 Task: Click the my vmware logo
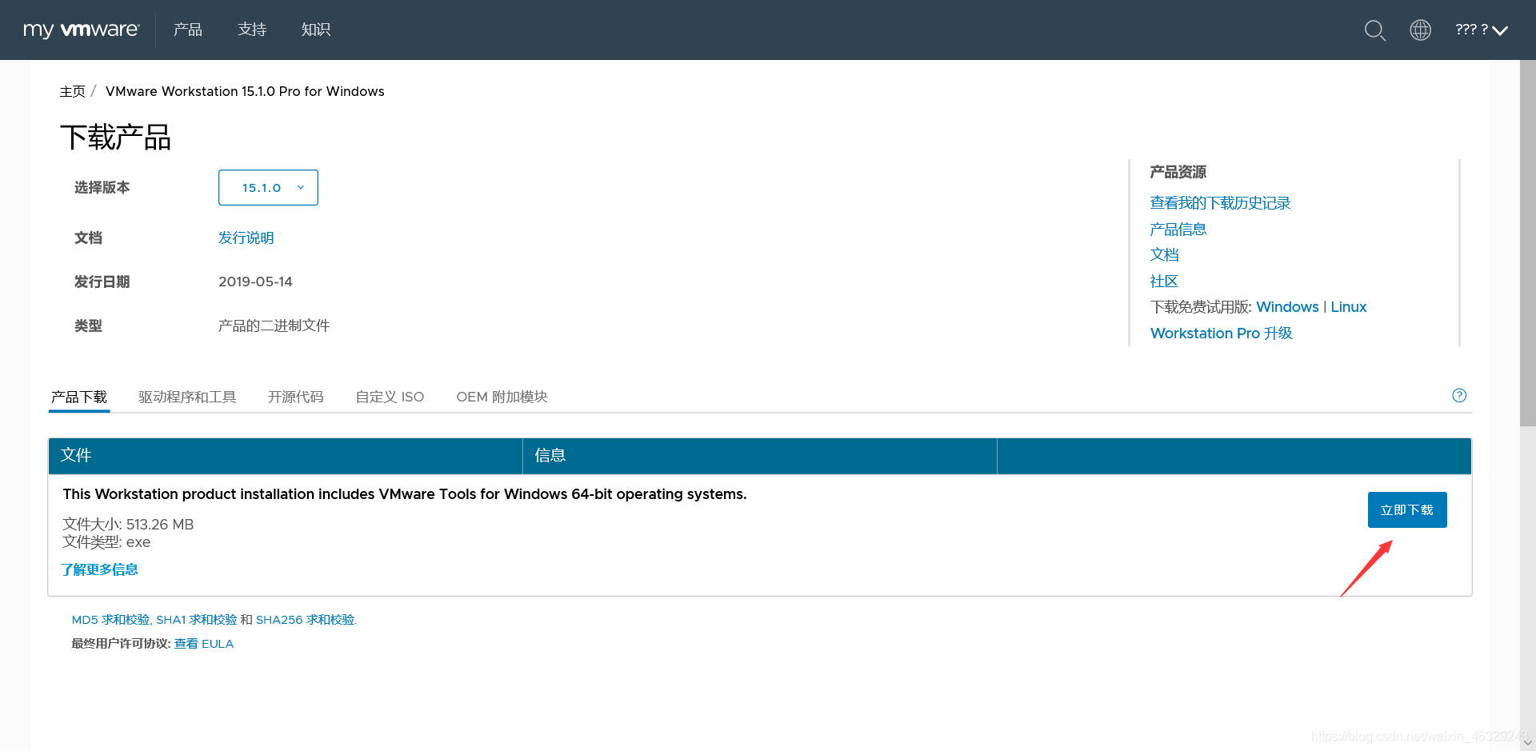[x=81, y=30]
